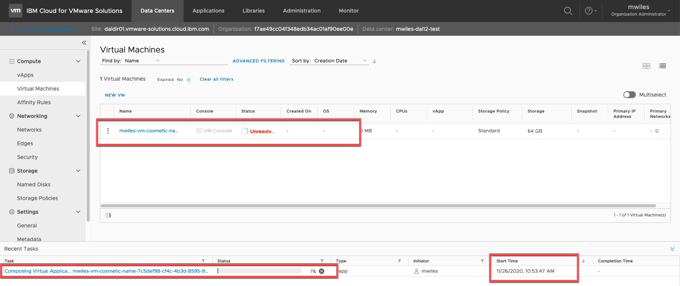The width and height of the screenshot is (680, 286).
Task: Collapse the left sidebar with double chevron
Action: point(84,43)
